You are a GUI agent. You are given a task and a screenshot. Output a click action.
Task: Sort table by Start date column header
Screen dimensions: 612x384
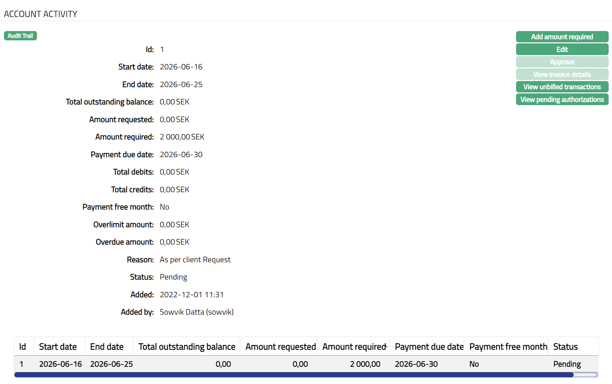(x=58, y=347)
